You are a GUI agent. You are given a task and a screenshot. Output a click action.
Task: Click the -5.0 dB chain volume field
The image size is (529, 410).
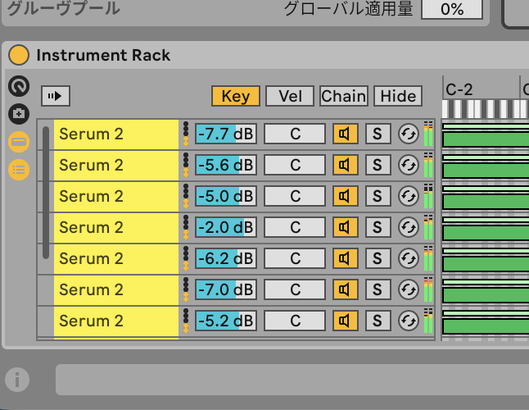(x=226, y=196)
